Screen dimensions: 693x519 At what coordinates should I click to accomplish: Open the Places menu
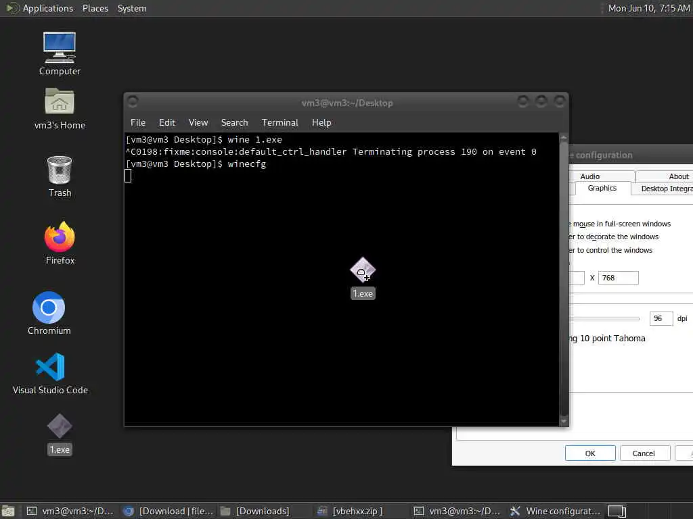[95, 8]
